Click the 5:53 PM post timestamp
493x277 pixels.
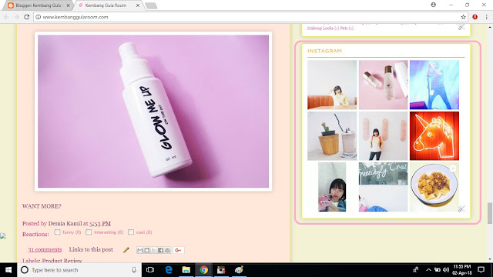pos(100,224)
